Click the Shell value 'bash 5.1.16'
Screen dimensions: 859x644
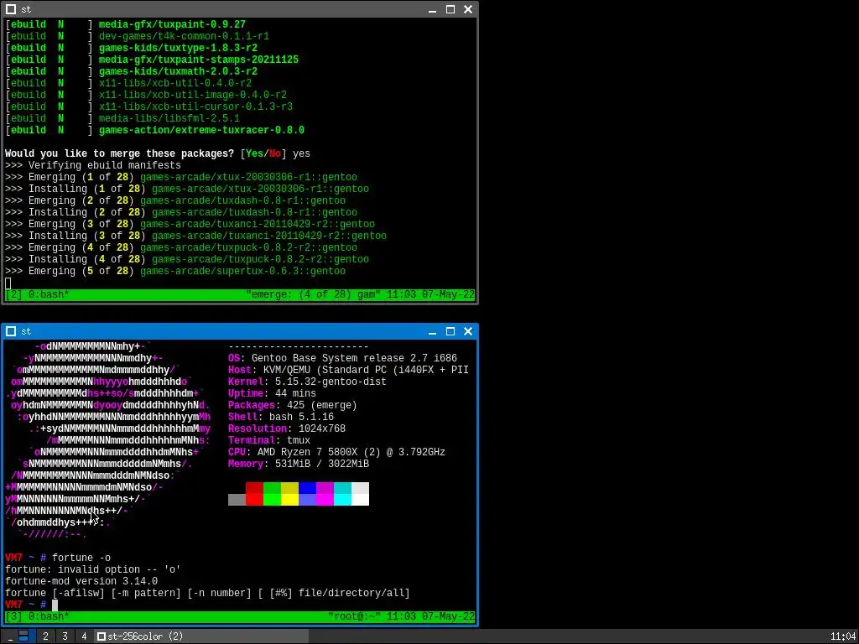coord(301,418)
